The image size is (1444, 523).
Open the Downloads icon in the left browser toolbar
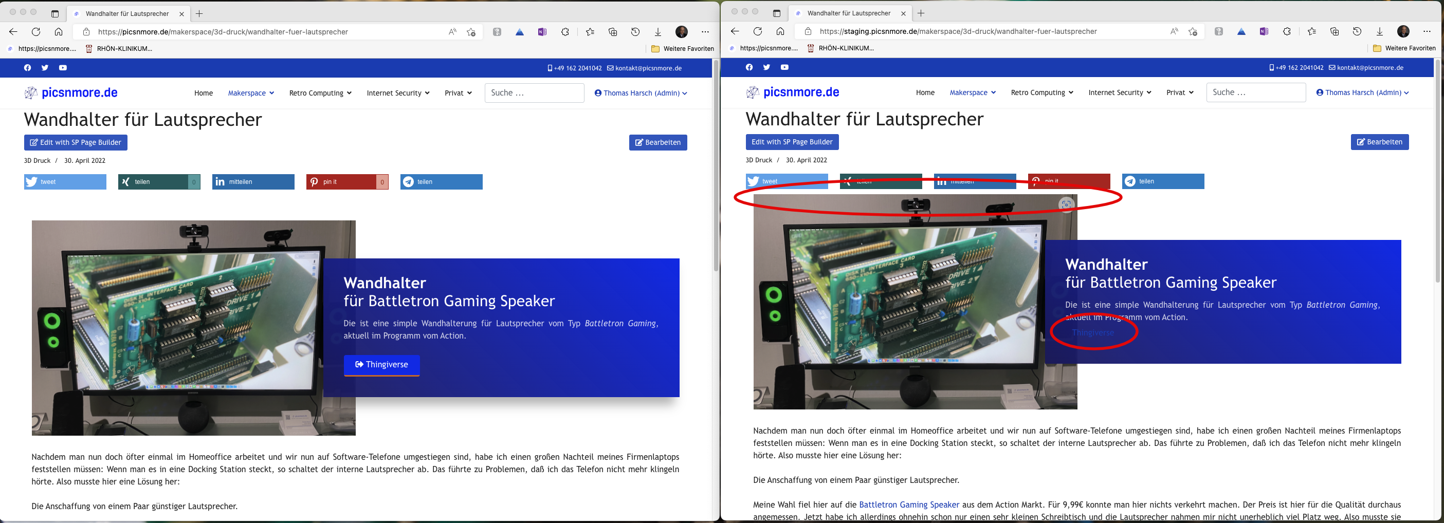coord(657,32)
